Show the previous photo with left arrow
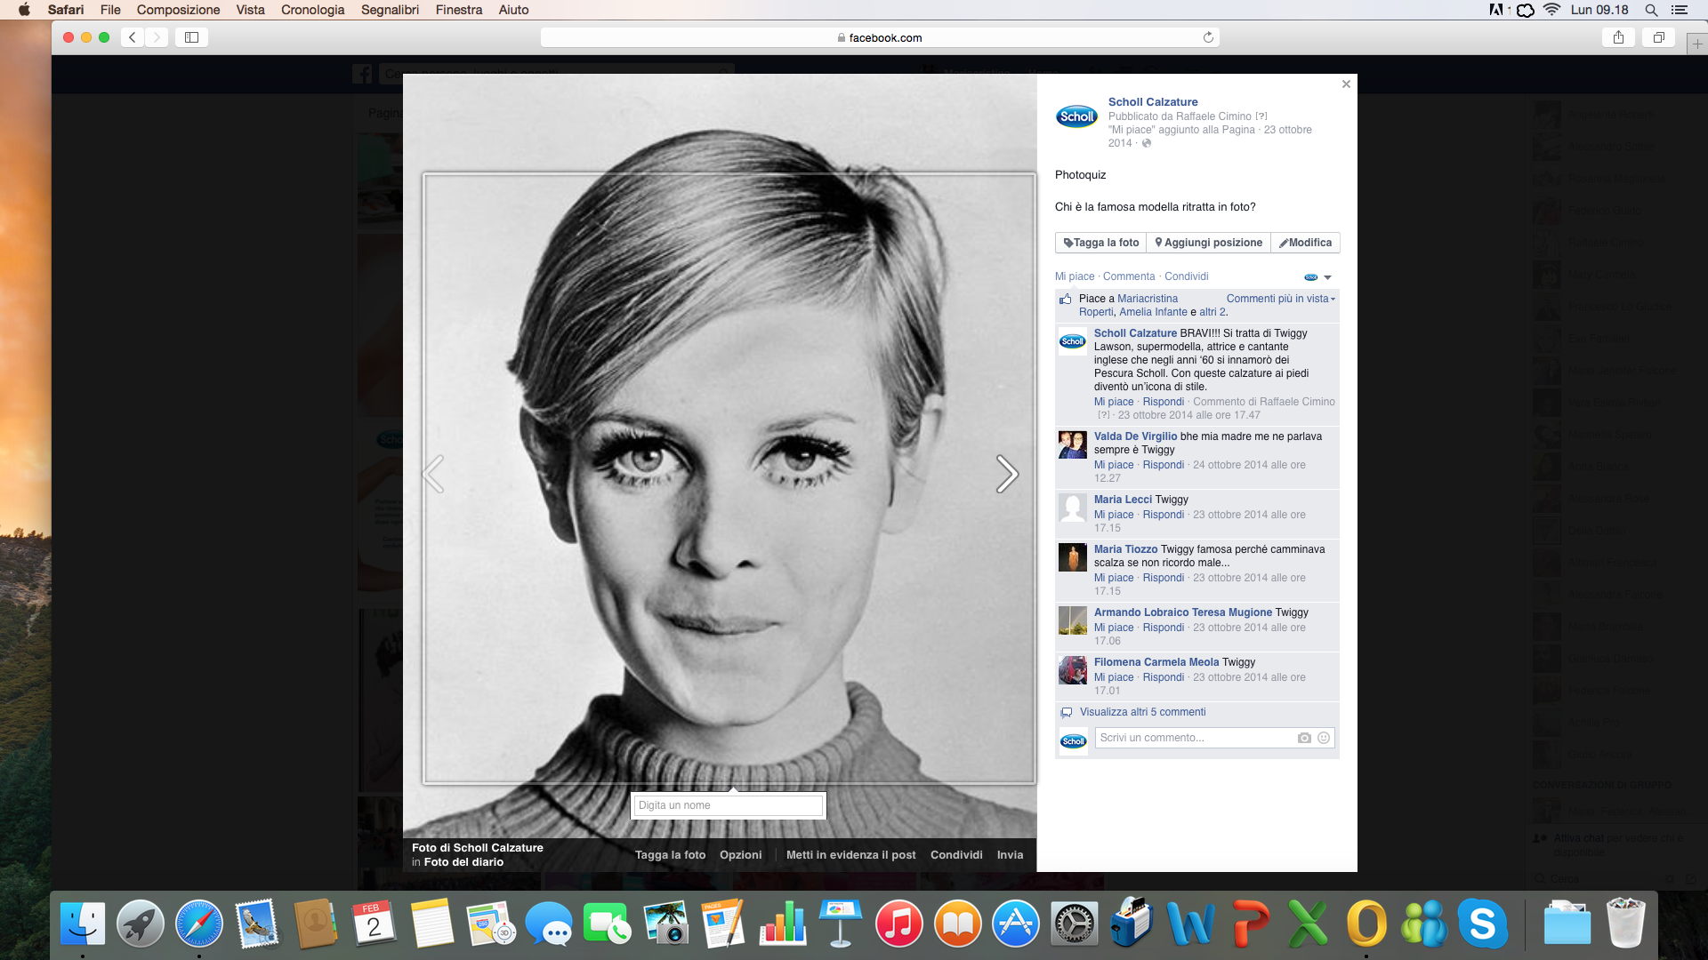The image size is (1708, 960). click(433, 474)
